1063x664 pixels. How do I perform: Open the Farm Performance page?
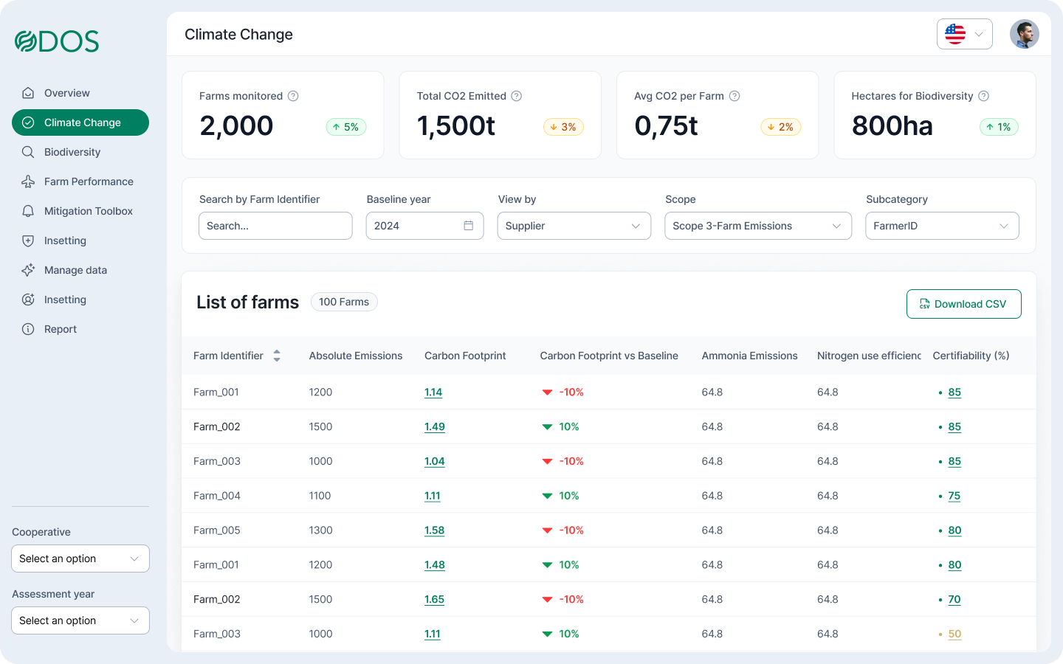pos(80,181)
